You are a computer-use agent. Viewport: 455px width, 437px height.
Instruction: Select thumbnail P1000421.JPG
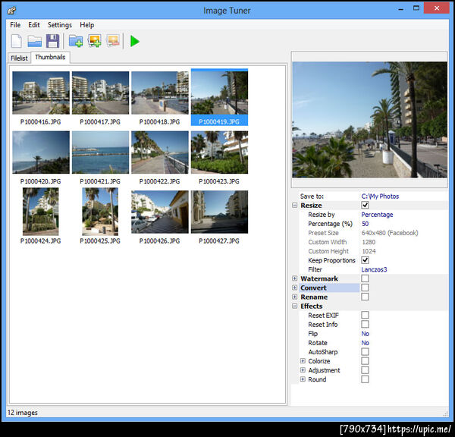100,158
